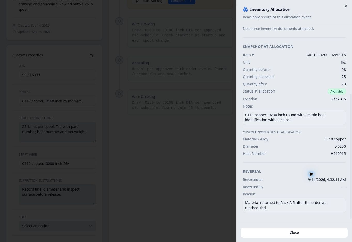Select item number CU110-0200-H260915
This screenshot has width=352, height=242.
pyautogui.click(x=326, y=55)
